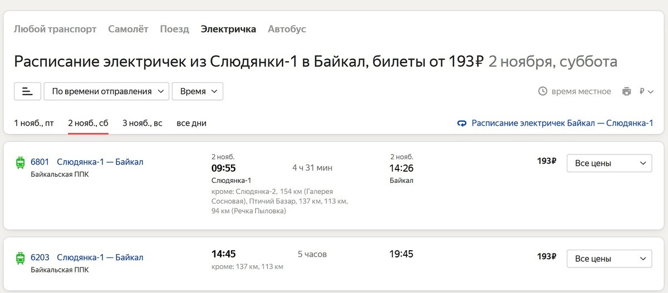Select the 3 нояб., вс date tab
Screen dimensions: 668x293
(x=143, y=123)
